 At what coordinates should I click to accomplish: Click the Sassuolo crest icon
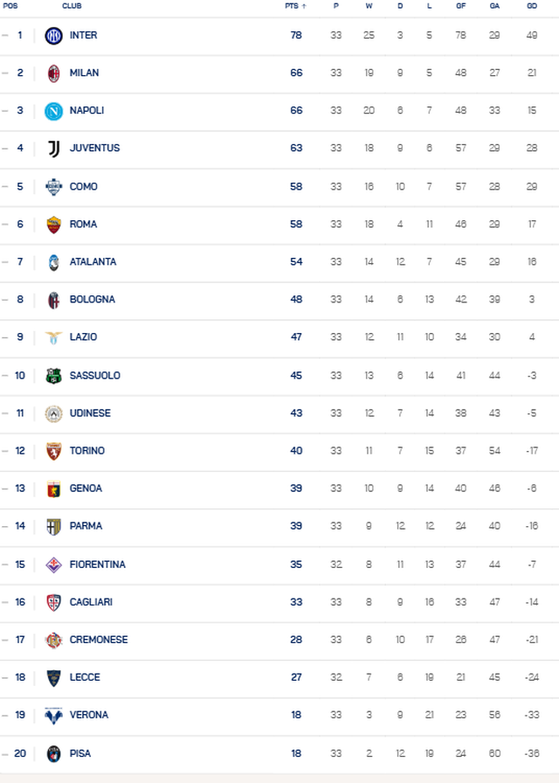click(54, 375)
